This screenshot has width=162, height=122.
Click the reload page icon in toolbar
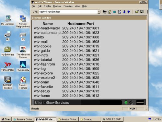pos(120,12)
